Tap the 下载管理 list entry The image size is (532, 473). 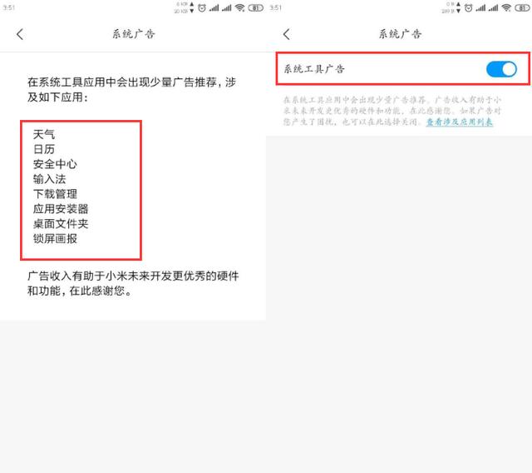(x=55, y=194)
